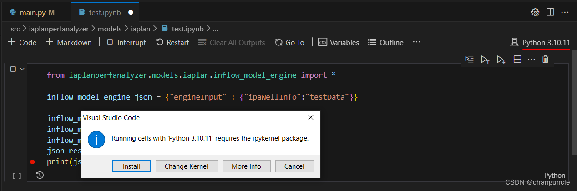This screenshot has width=577, height=191.
Task: Click the More Info button
Action: tap(246, 166)
